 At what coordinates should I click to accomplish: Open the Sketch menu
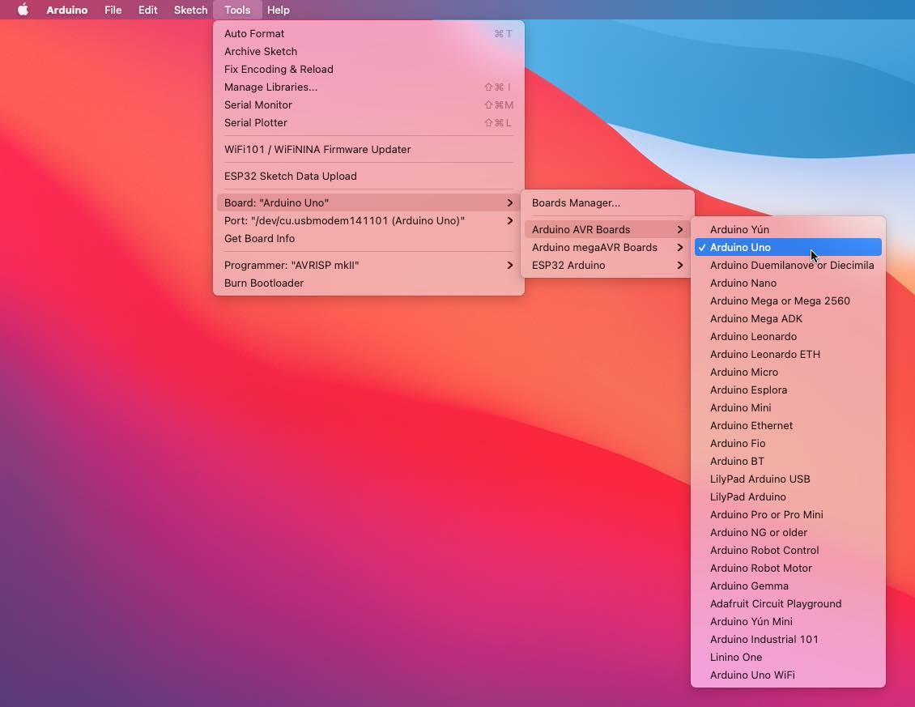click(190, 10)
